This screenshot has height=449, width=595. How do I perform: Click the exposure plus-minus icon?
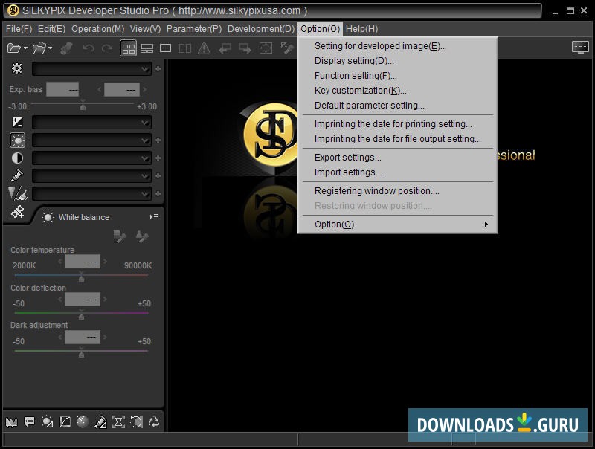click(x=17, y=122)
